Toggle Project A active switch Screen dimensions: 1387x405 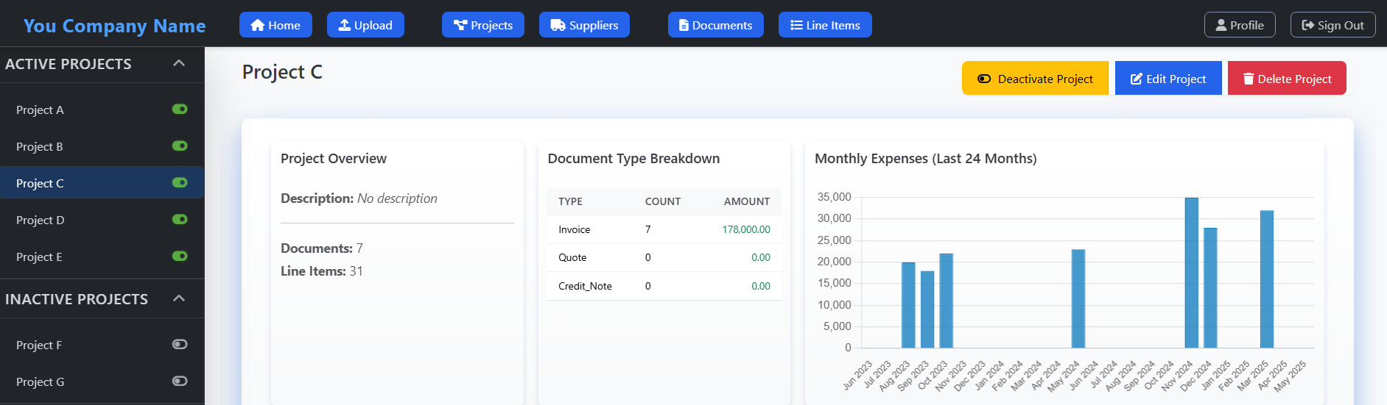180,109
